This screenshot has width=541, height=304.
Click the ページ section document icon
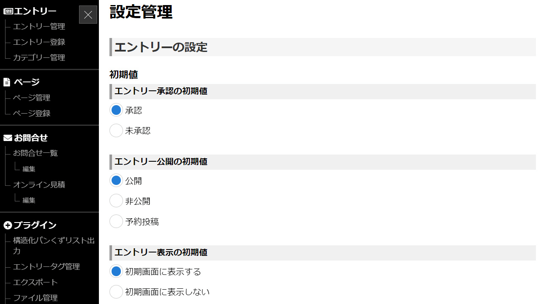[x=7, y=82]
